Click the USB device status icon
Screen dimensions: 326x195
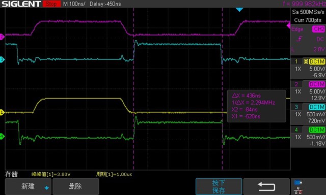tap(298, 182)
